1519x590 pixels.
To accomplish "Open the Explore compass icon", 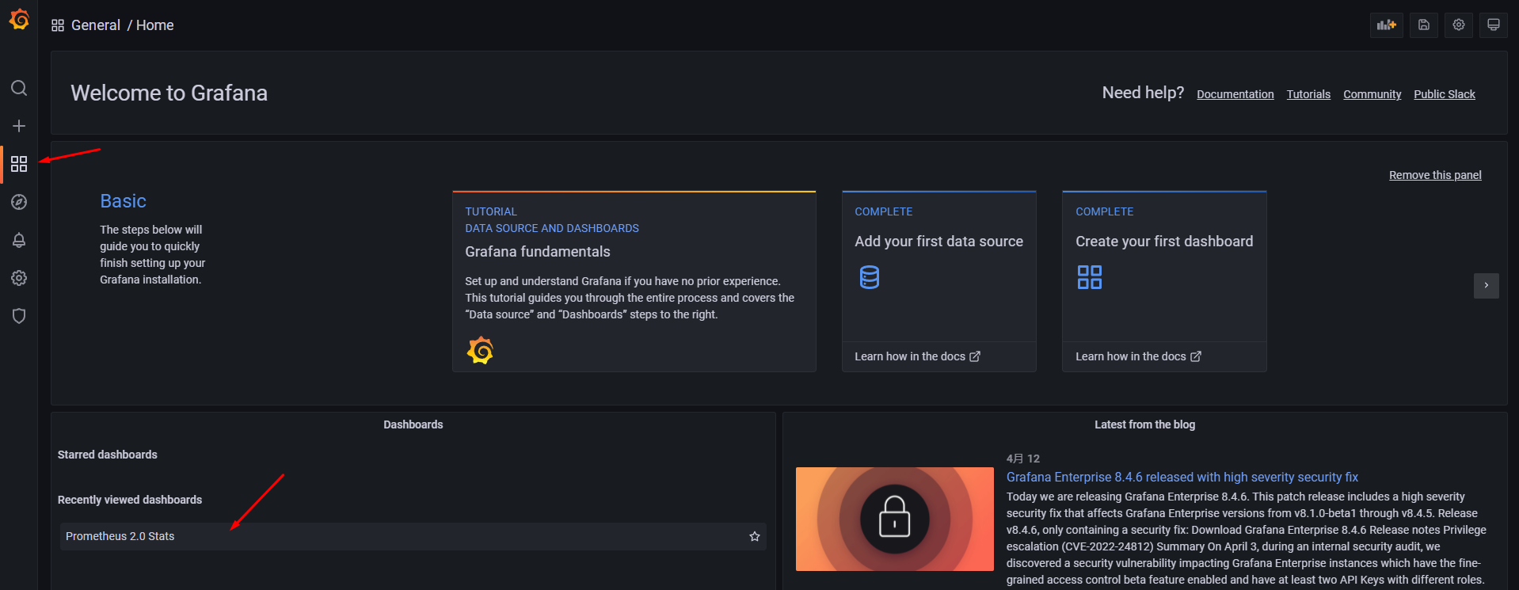I will coord(19,202).
